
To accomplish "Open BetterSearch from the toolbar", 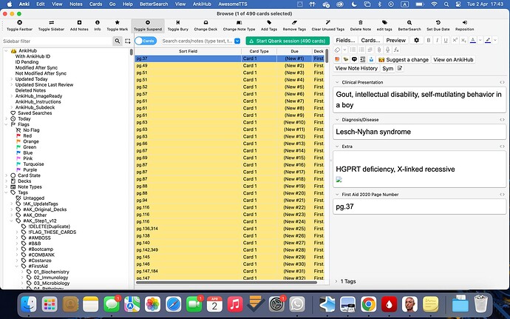I will [409, 22].
